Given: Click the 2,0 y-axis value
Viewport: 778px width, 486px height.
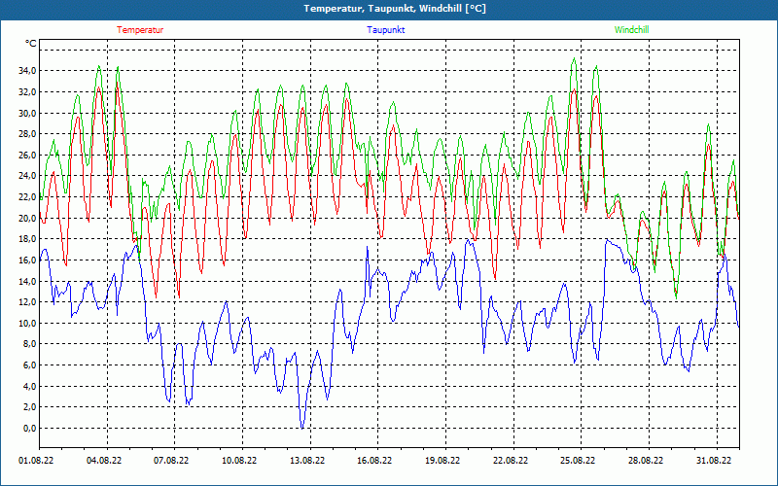Looking at the screenshot, I should click(29, 407).
